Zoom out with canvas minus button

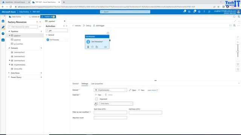click(x=238, y=59)
